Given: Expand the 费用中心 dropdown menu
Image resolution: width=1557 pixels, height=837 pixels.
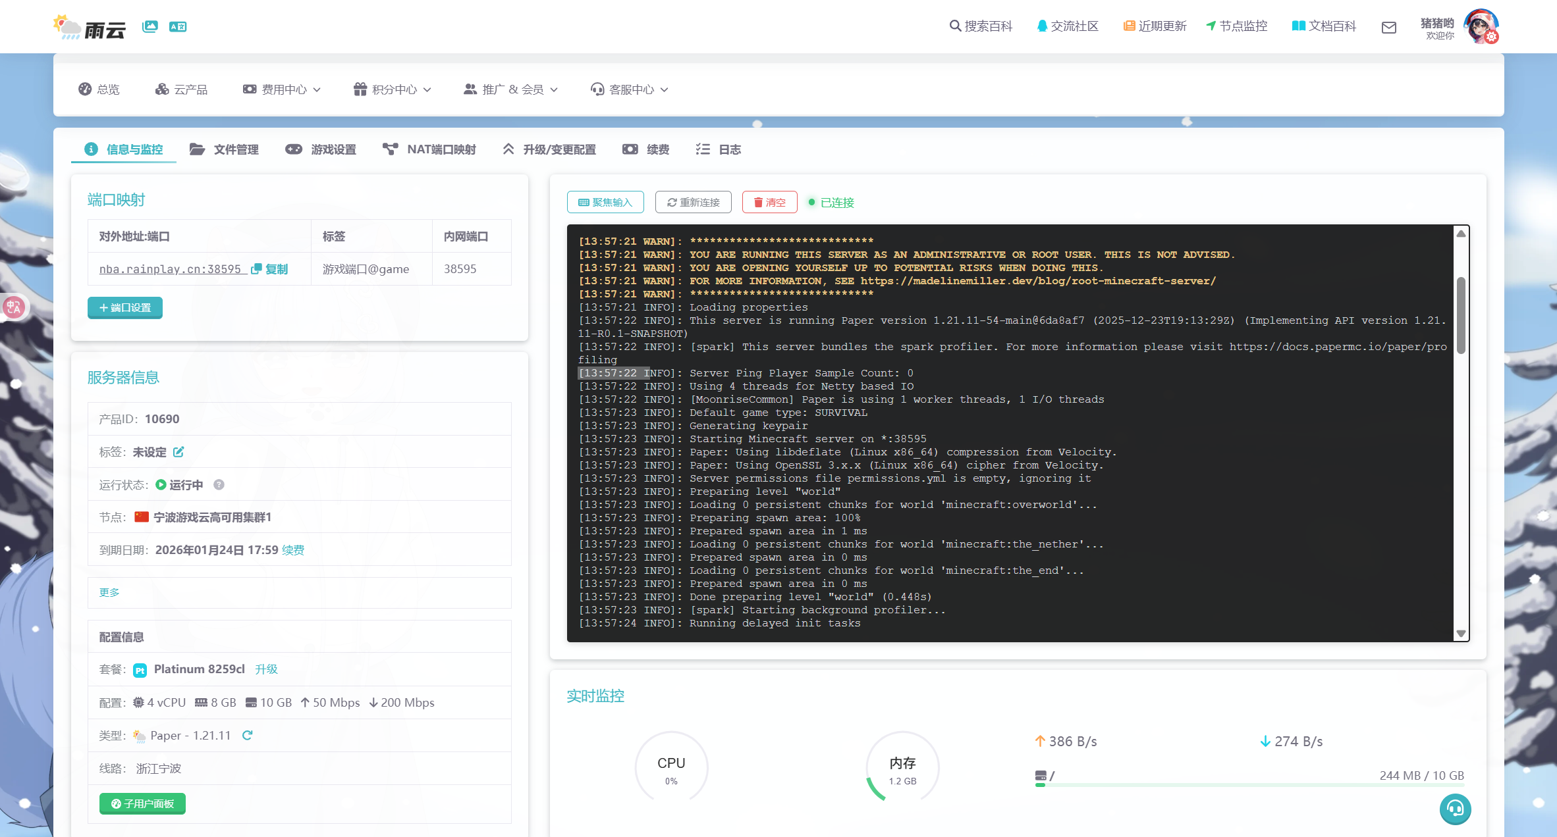Looking at the screenshot, I should tap(282, 89).
